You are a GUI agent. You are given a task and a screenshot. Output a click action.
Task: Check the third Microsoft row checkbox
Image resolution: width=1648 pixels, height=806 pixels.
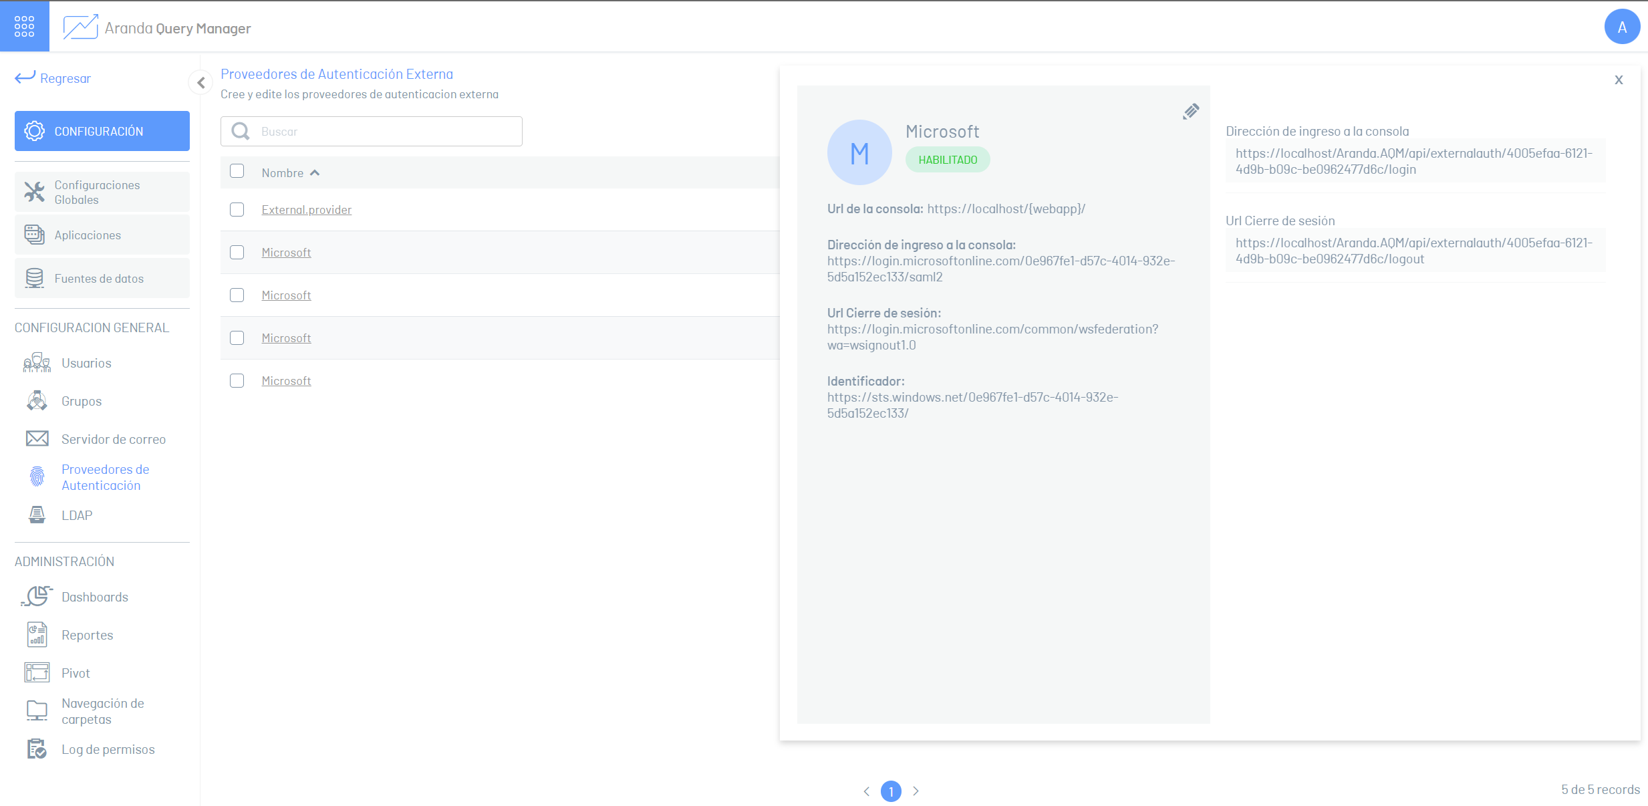coord(237,338)
